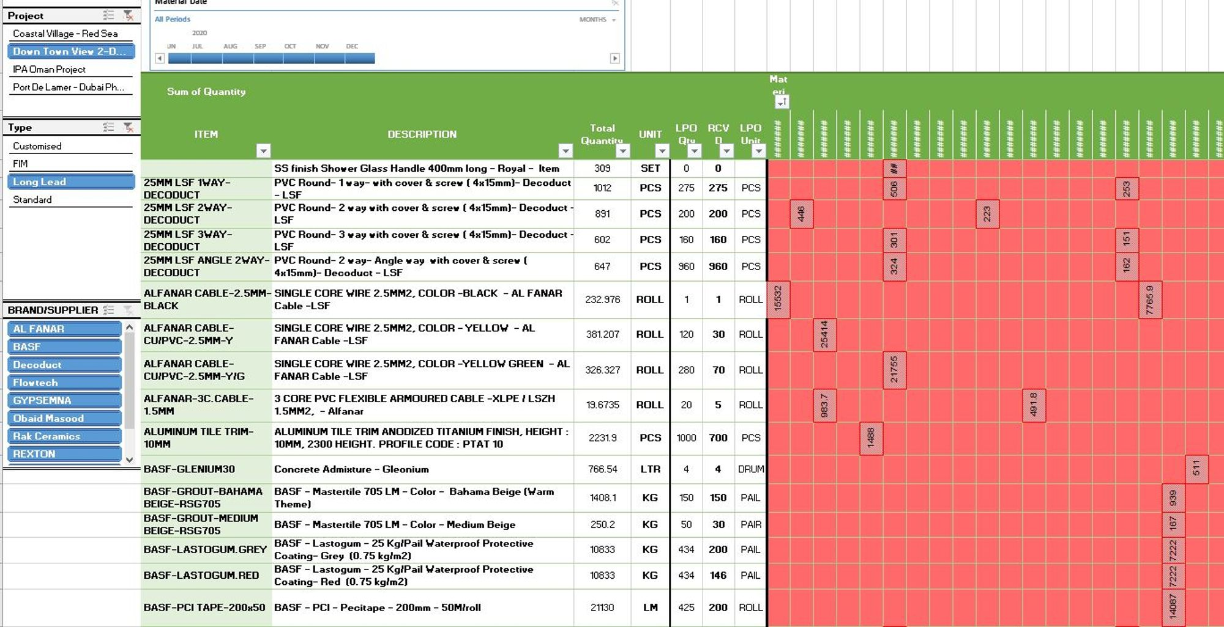Enable multi-select in the BRAND/SUPPLIER slicer

point(109,310)
